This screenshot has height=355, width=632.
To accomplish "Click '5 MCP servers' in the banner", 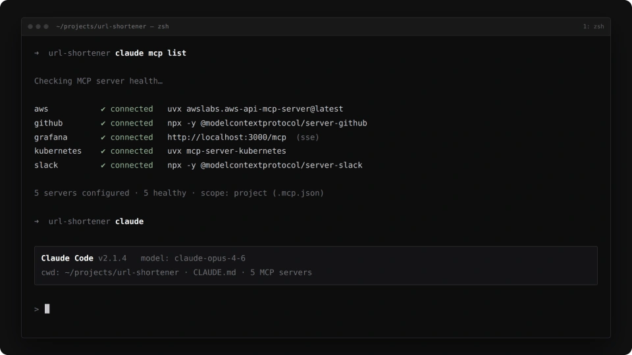I will pyautogui.click(x=281, y=272).
